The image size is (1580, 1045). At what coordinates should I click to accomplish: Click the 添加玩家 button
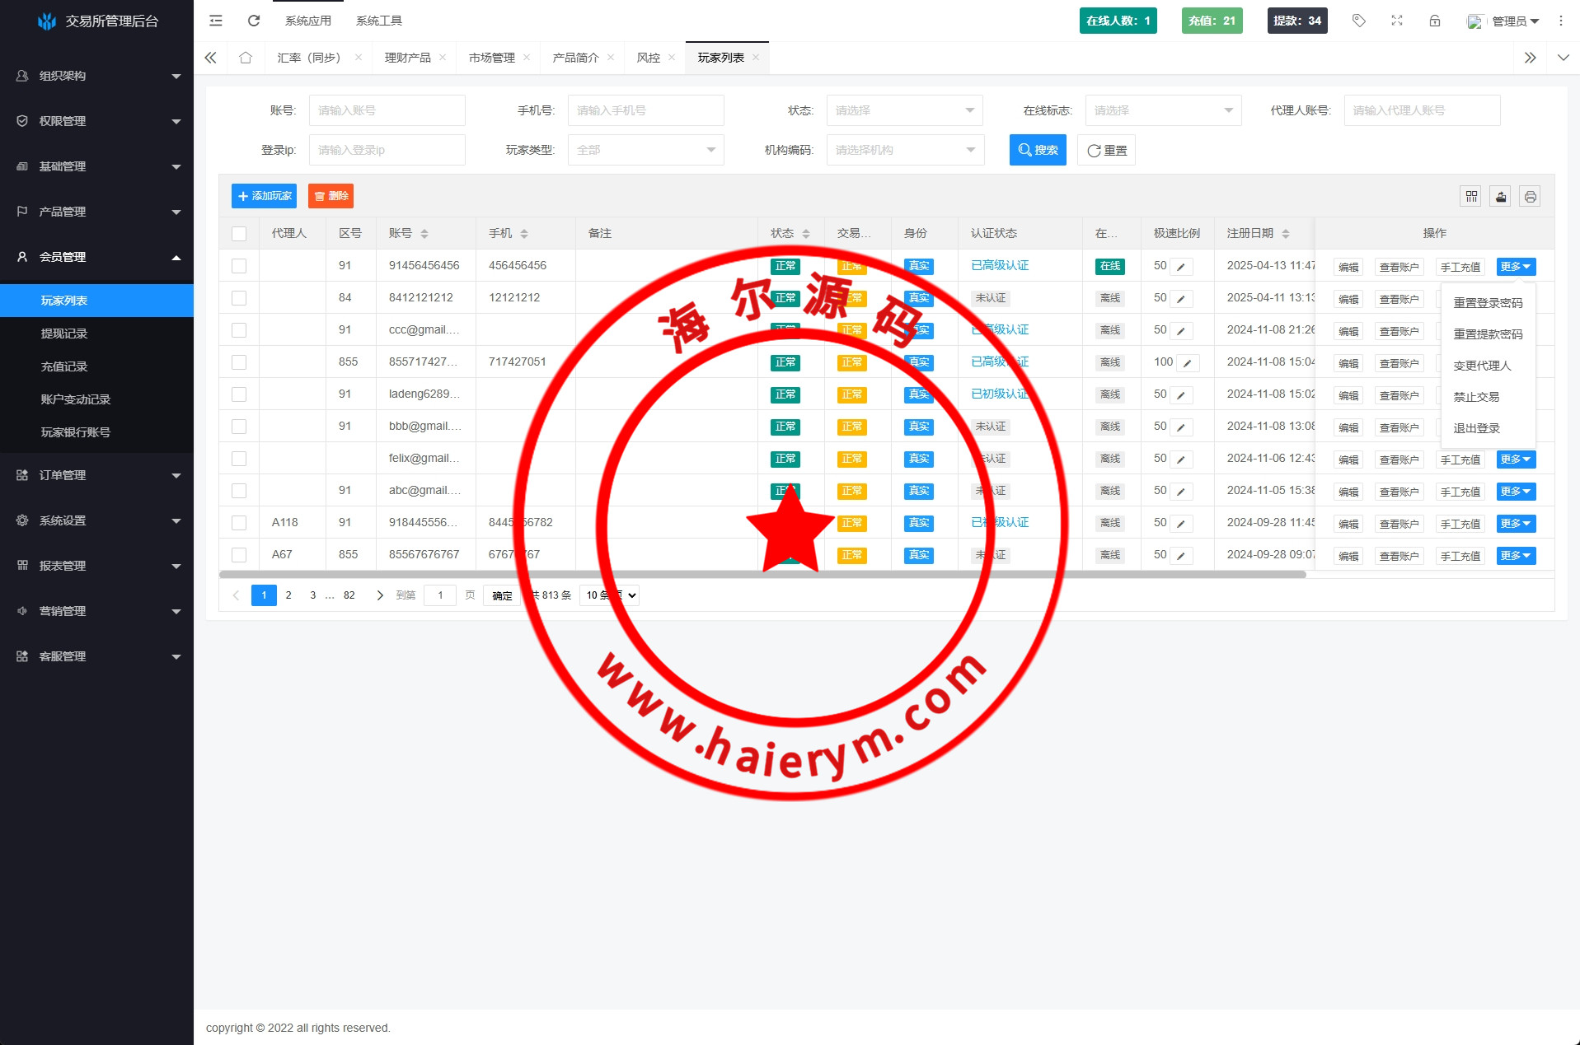264,196
